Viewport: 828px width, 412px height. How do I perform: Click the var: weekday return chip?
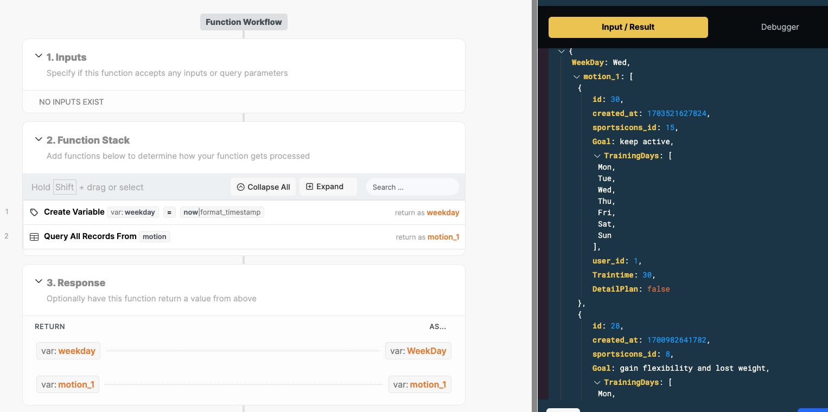click(x=68, y=351)
